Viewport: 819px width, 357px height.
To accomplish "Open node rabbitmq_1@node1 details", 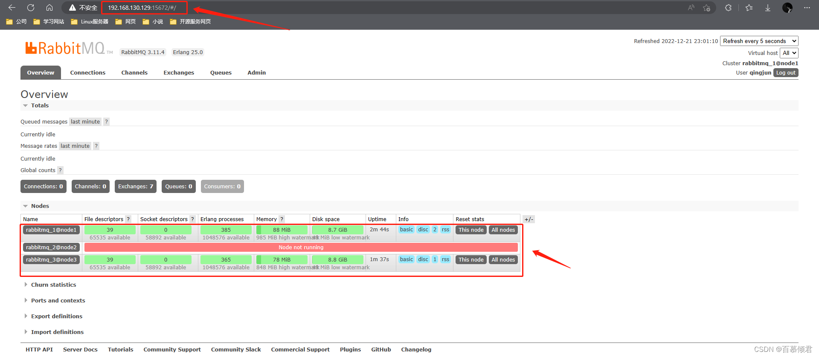I will 51,230.
